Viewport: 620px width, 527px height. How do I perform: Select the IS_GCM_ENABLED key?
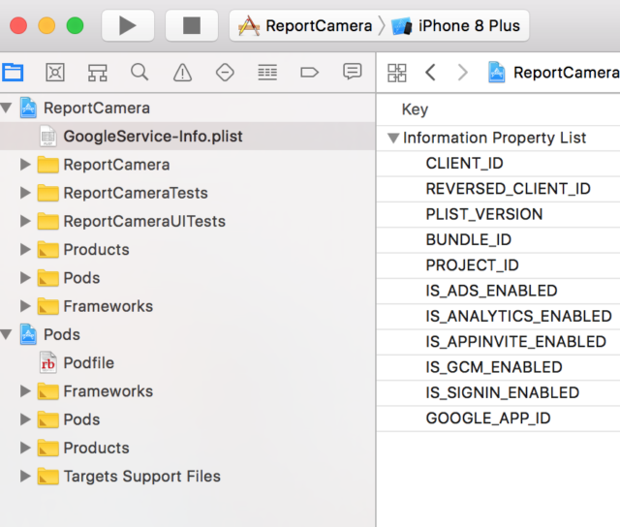(494, 367)
